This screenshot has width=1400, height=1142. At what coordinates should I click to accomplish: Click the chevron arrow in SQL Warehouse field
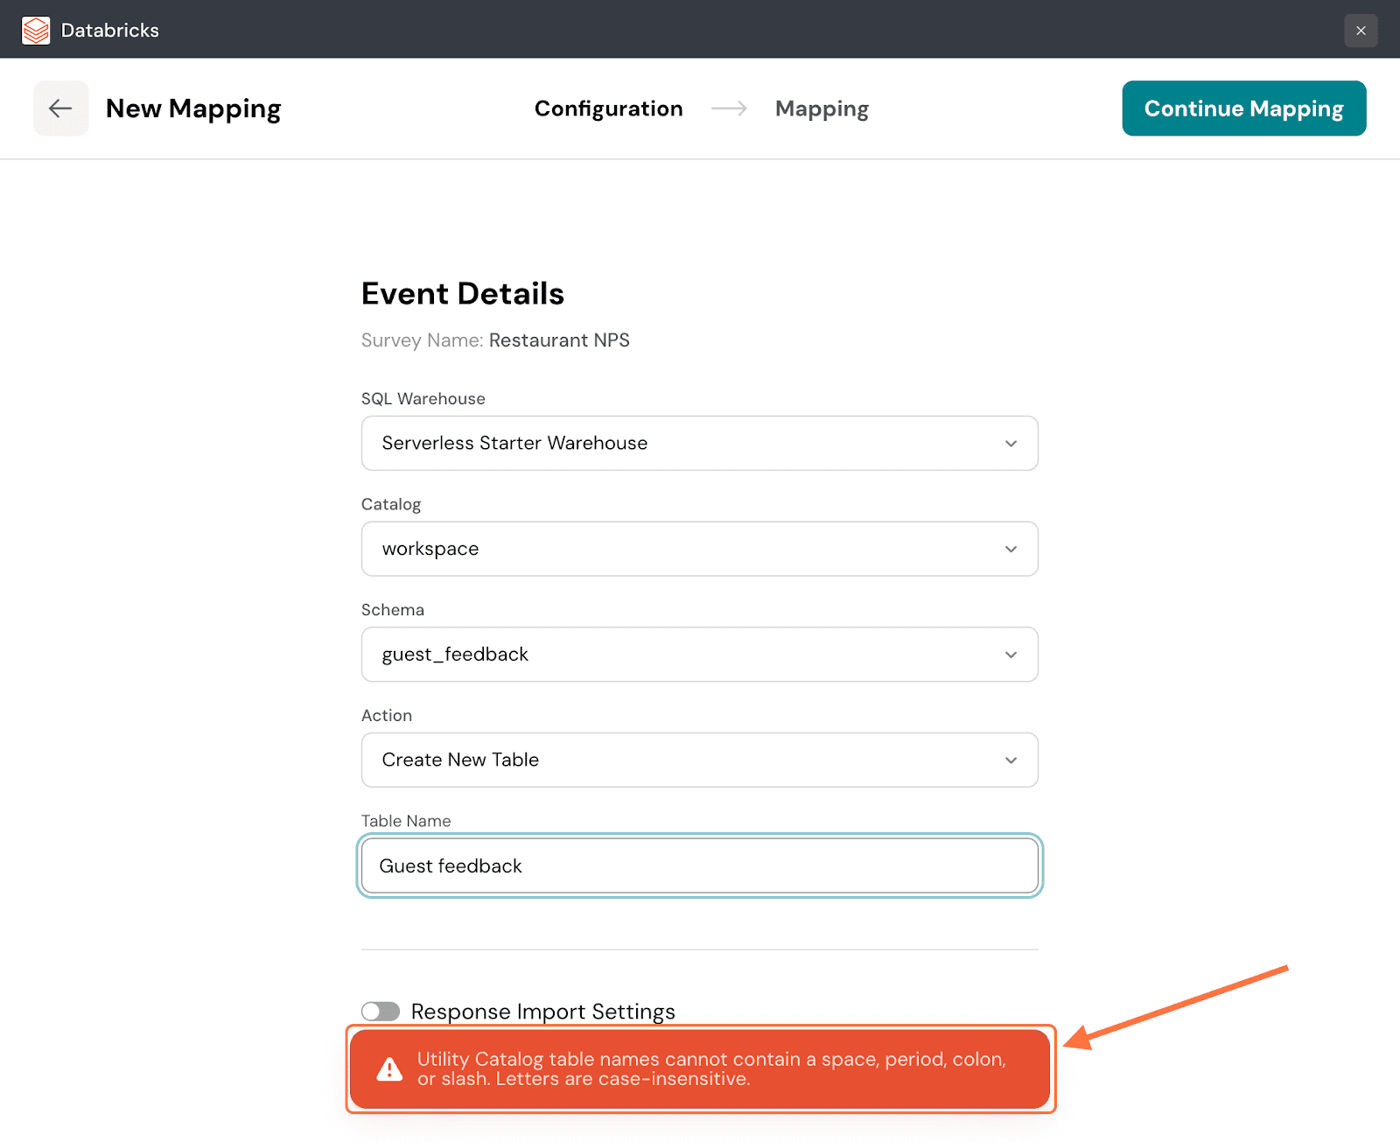tap(1011, 444)
